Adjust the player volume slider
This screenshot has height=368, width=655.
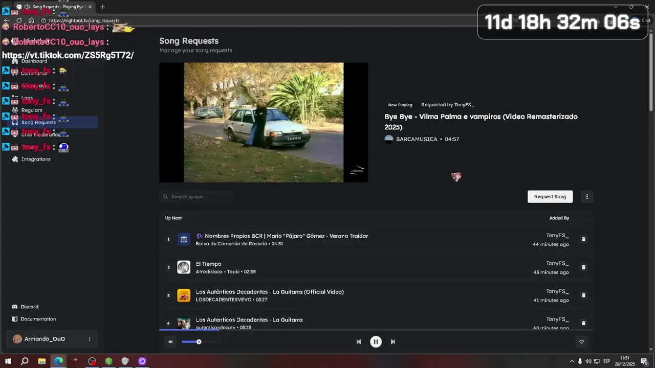click(x=198, y=342)
